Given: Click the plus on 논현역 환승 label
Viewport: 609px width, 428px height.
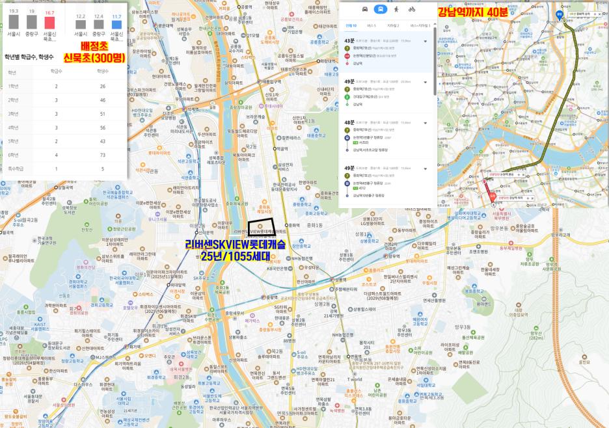Looking at the screenshot, I should [x=519, y=175].
